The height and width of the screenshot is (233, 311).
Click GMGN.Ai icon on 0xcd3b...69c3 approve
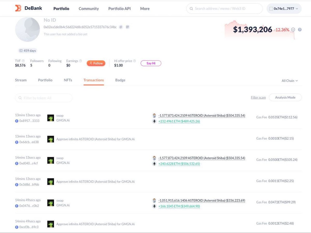pyautogui.click(x=51, y=224)
